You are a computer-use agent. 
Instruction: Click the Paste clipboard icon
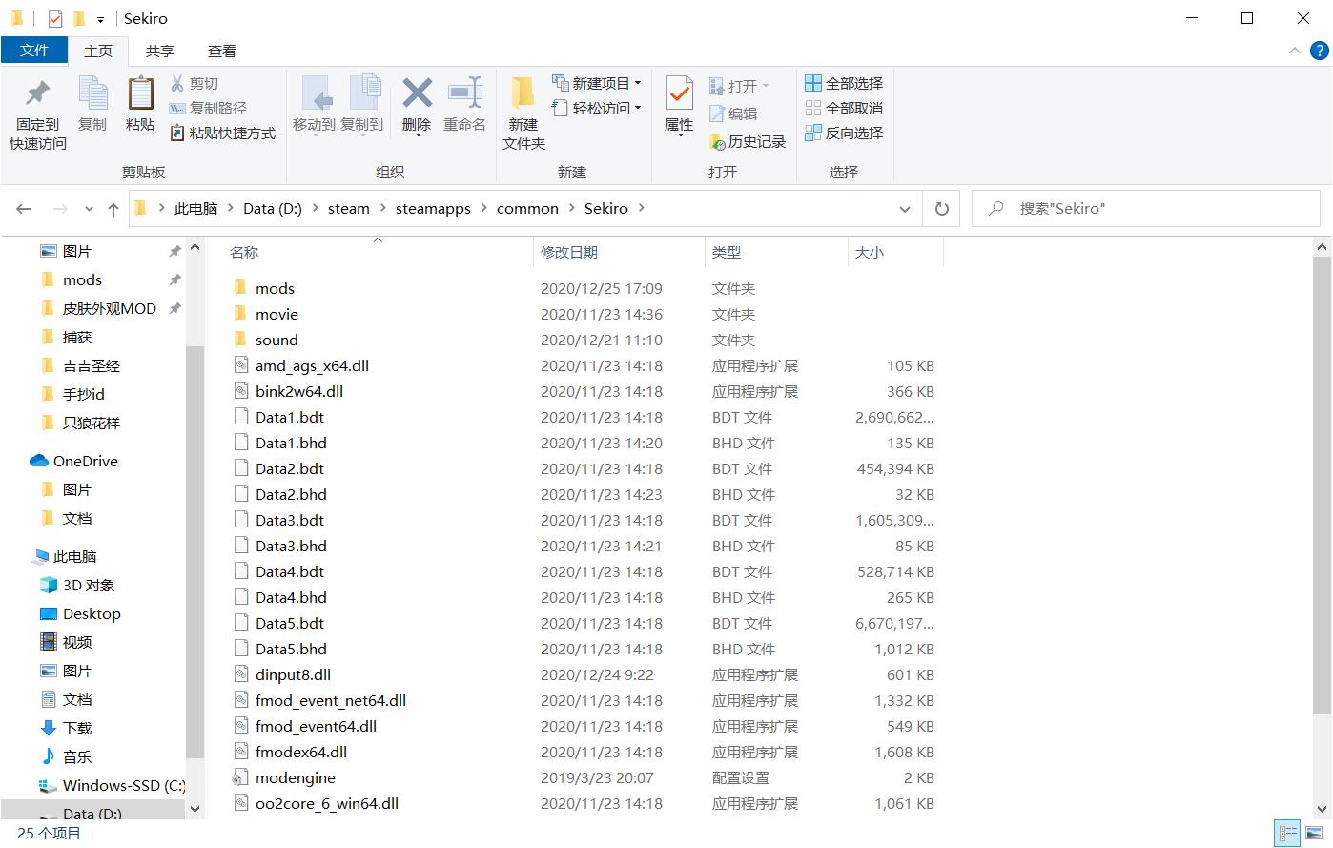[x=140, y=94]
